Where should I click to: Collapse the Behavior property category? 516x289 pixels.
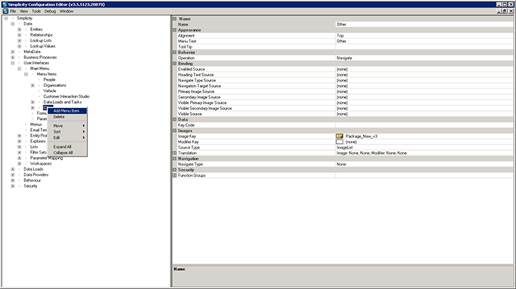pyautogui.click(x=175, y=53)
